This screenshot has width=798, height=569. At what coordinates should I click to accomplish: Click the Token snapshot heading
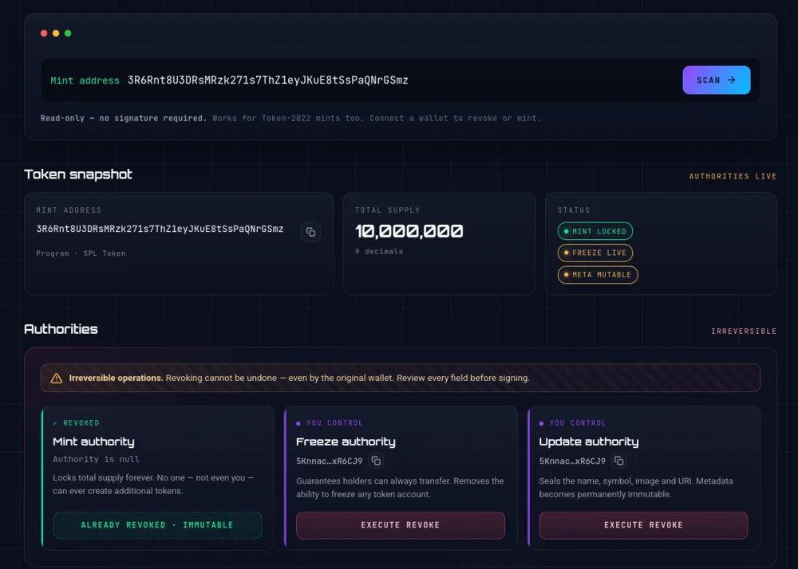coord(78,175)
